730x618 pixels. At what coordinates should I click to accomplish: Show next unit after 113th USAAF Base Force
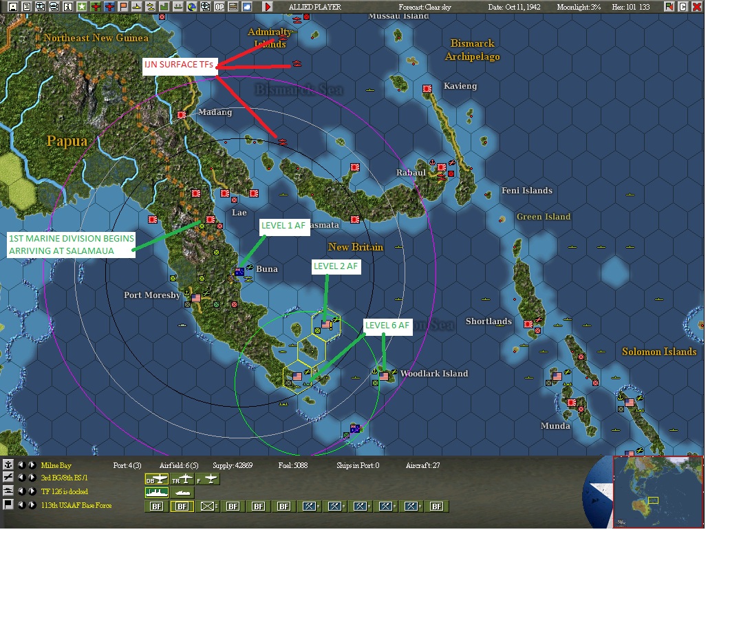pos(32,505)
